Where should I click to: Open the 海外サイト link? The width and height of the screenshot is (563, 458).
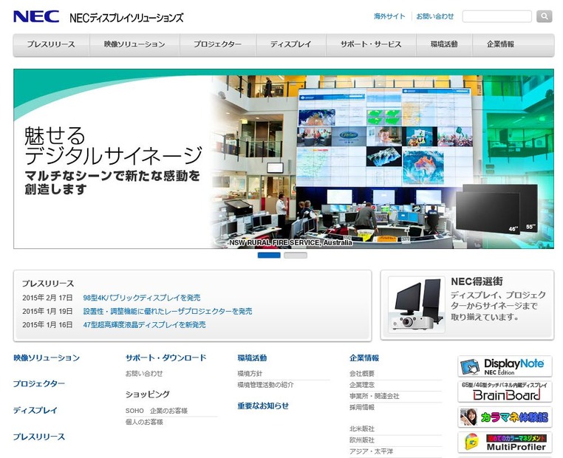pyautogui.click(x=389, y=16)
